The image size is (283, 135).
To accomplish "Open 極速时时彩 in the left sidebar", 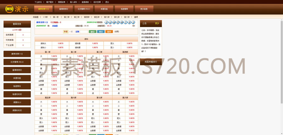I will [x=17, y=94].
